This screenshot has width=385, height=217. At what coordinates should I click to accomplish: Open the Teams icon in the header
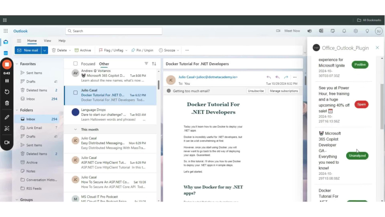310,31
